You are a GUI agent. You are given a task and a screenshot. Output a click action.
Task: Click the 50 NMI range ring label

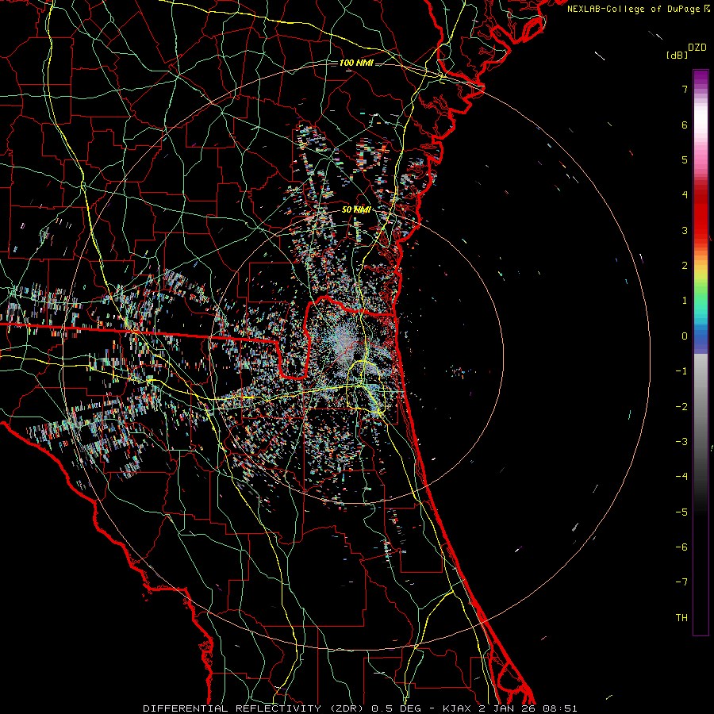coord(356,209)
